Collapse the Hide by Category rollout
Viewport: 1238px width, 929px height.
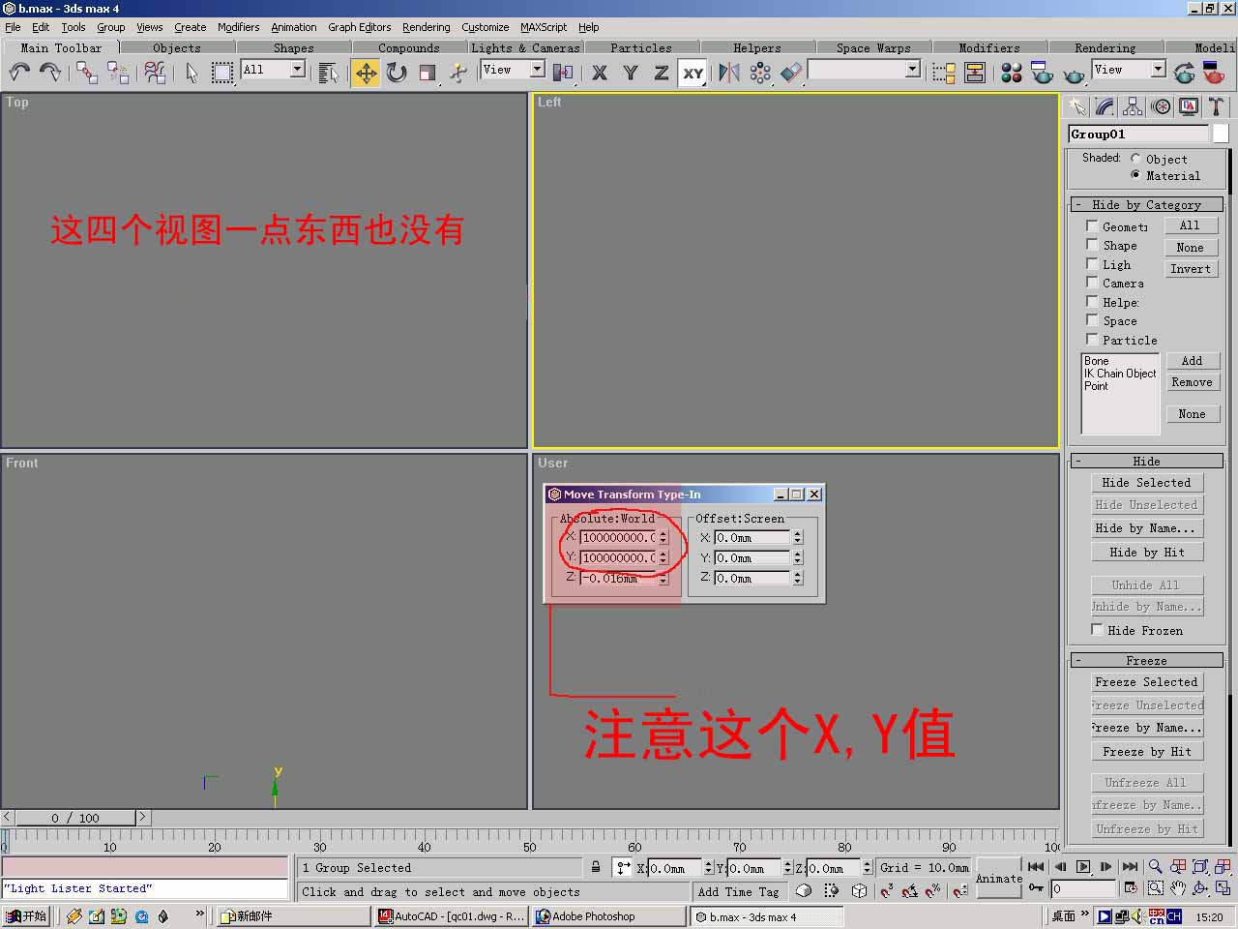pos(1146,205)
